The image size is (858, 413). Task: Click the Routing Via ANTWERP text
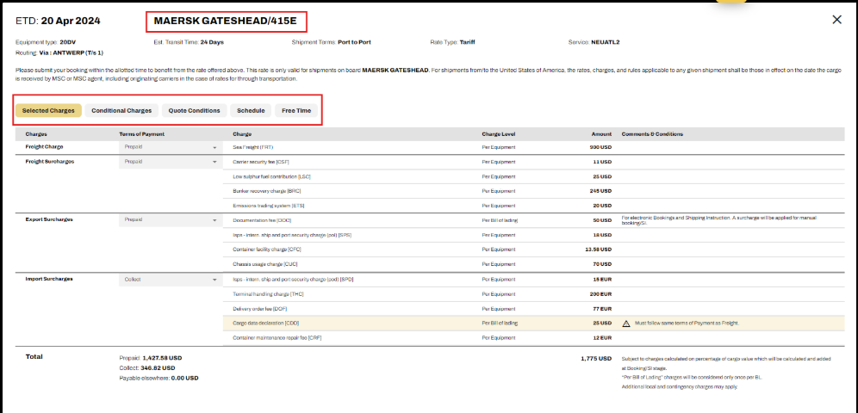coord(59,53)
